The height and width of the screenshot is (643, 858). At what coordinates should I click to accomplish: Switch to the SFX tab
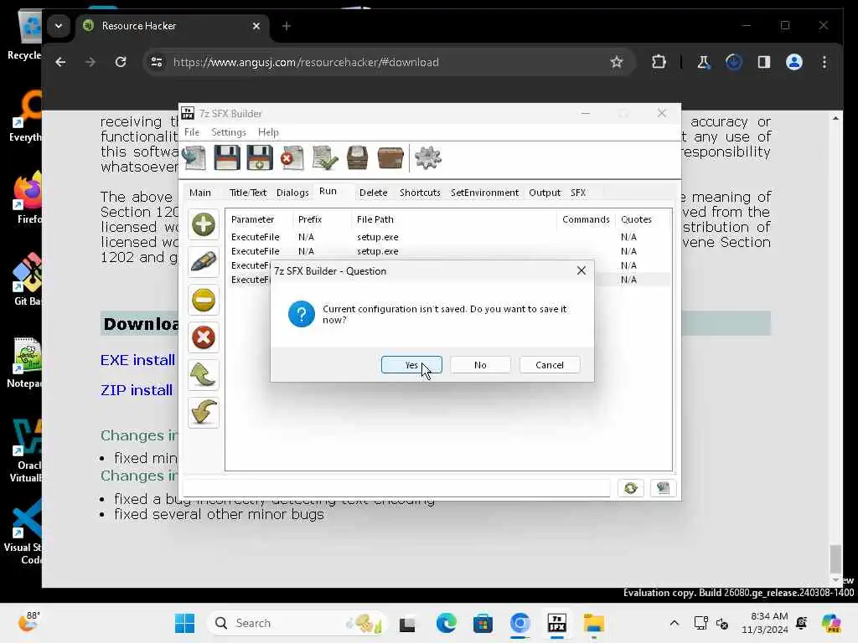(x=578, y=193)
